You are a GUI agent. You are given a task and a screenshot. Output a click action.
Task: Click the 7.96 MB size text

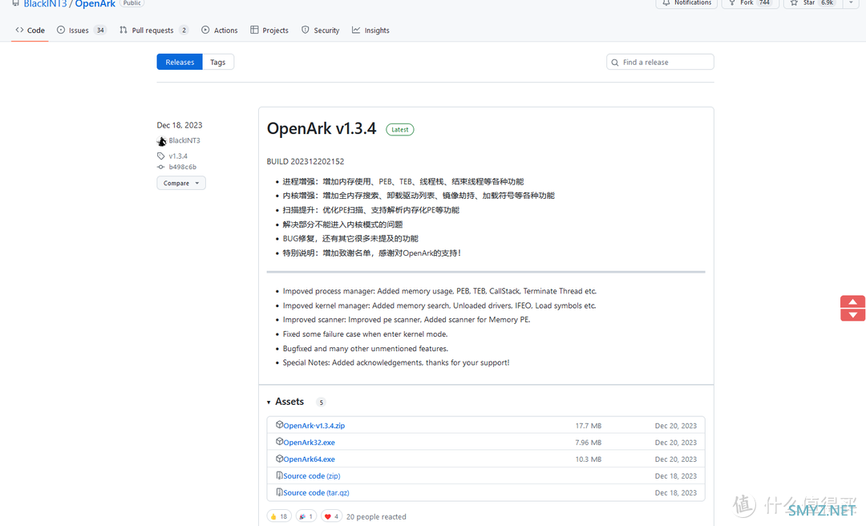point(589,443)
